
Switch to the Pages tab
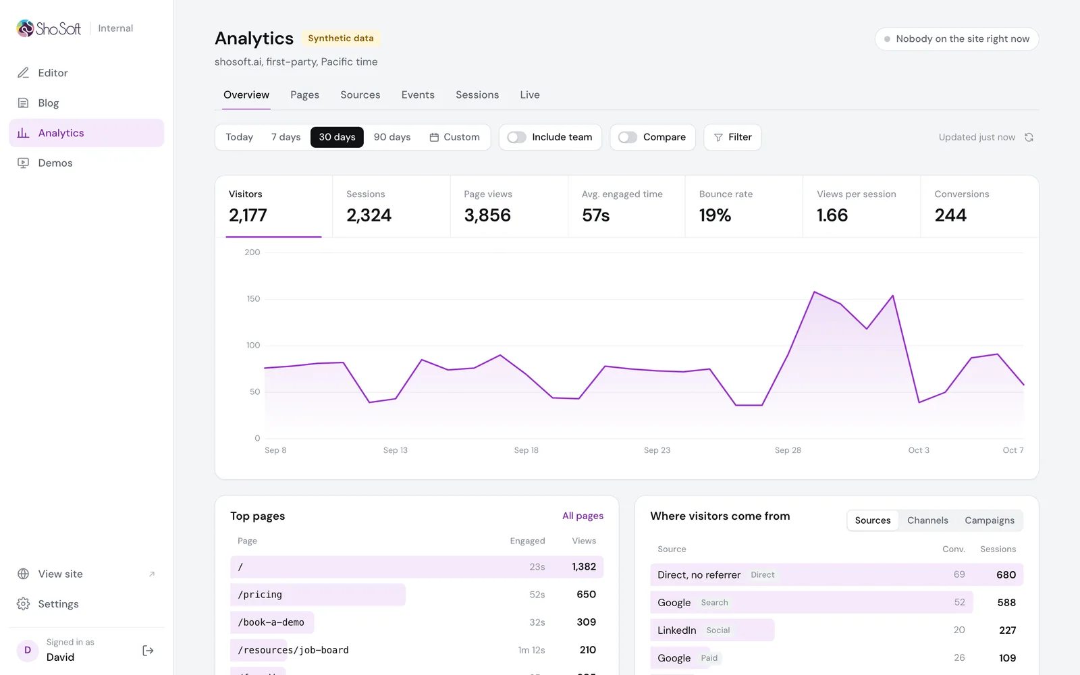(x=304, y=95)
